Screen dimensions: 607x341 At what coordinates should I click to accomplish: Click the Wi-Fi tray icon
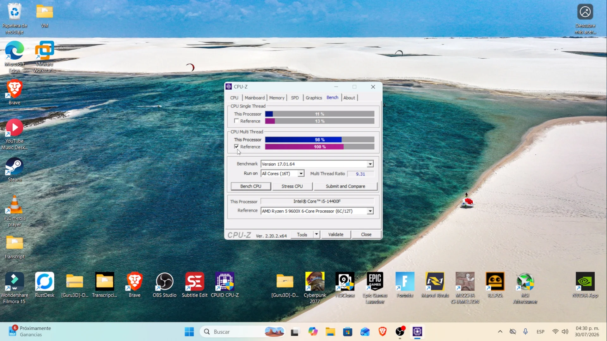[555, 332]
